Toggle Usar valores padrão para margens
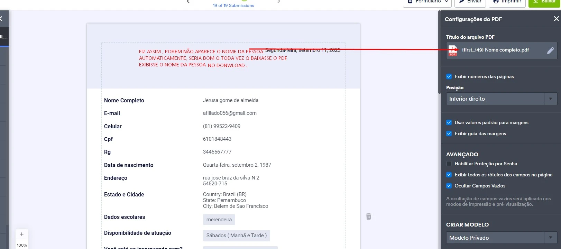 click(x=449, y=122)
